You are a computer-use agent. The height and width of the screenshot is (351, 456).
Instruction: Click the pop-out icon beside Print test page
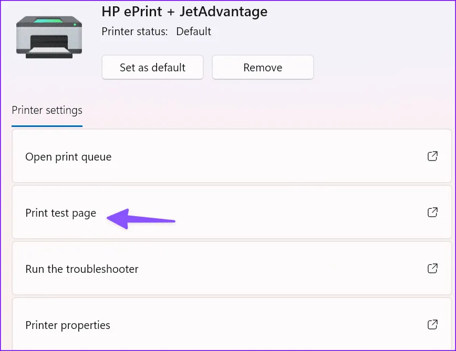[x=432, y=212]
